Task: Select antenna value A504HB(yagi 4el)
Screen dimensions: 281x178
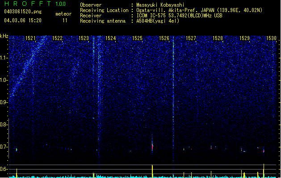Action: [158, 21]
